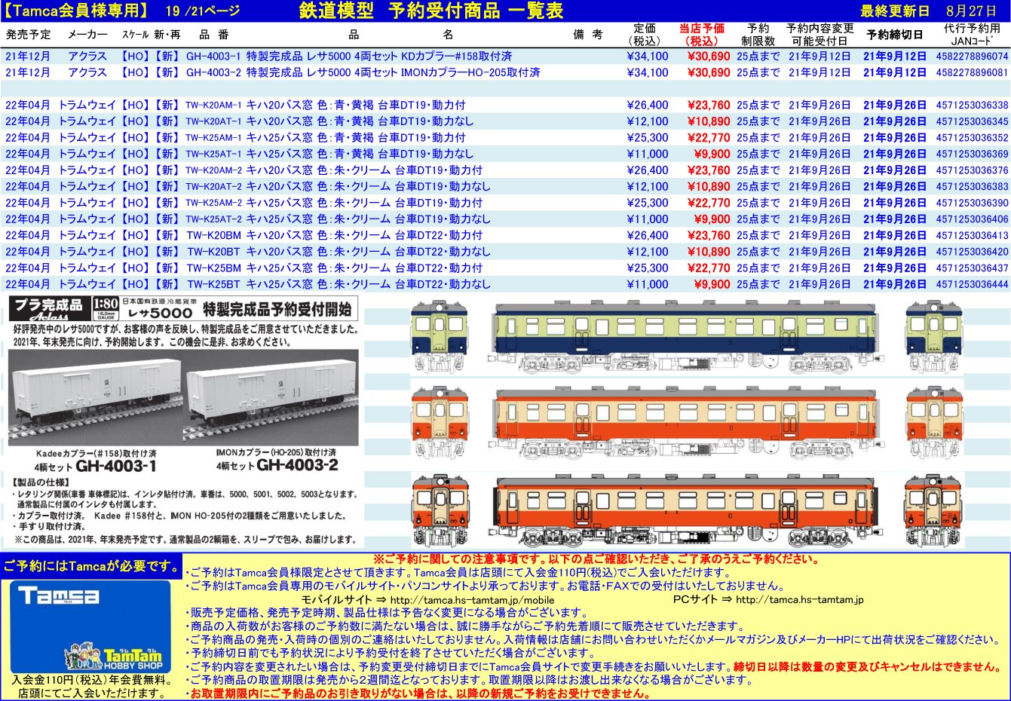Click the 入会金110円(税込)年会費無料。 text
This screenshot has height=701, width=1011.
tap(91, 680)
